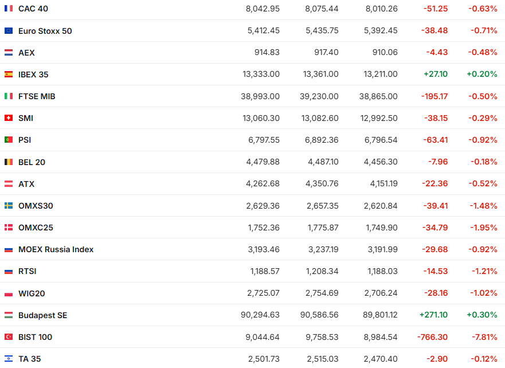This screenshot has width=505, height=368.
Task: Open the ATX index link
Action: [x=26, y=184]
